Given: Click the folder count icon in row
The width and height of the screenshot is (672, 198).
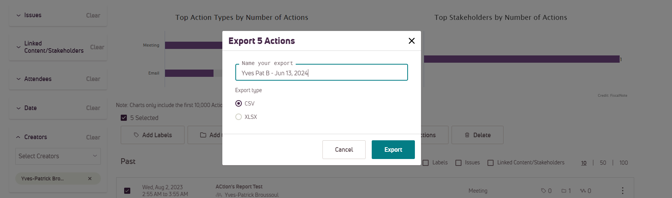Looking at the screenshot, I should 564,191.
